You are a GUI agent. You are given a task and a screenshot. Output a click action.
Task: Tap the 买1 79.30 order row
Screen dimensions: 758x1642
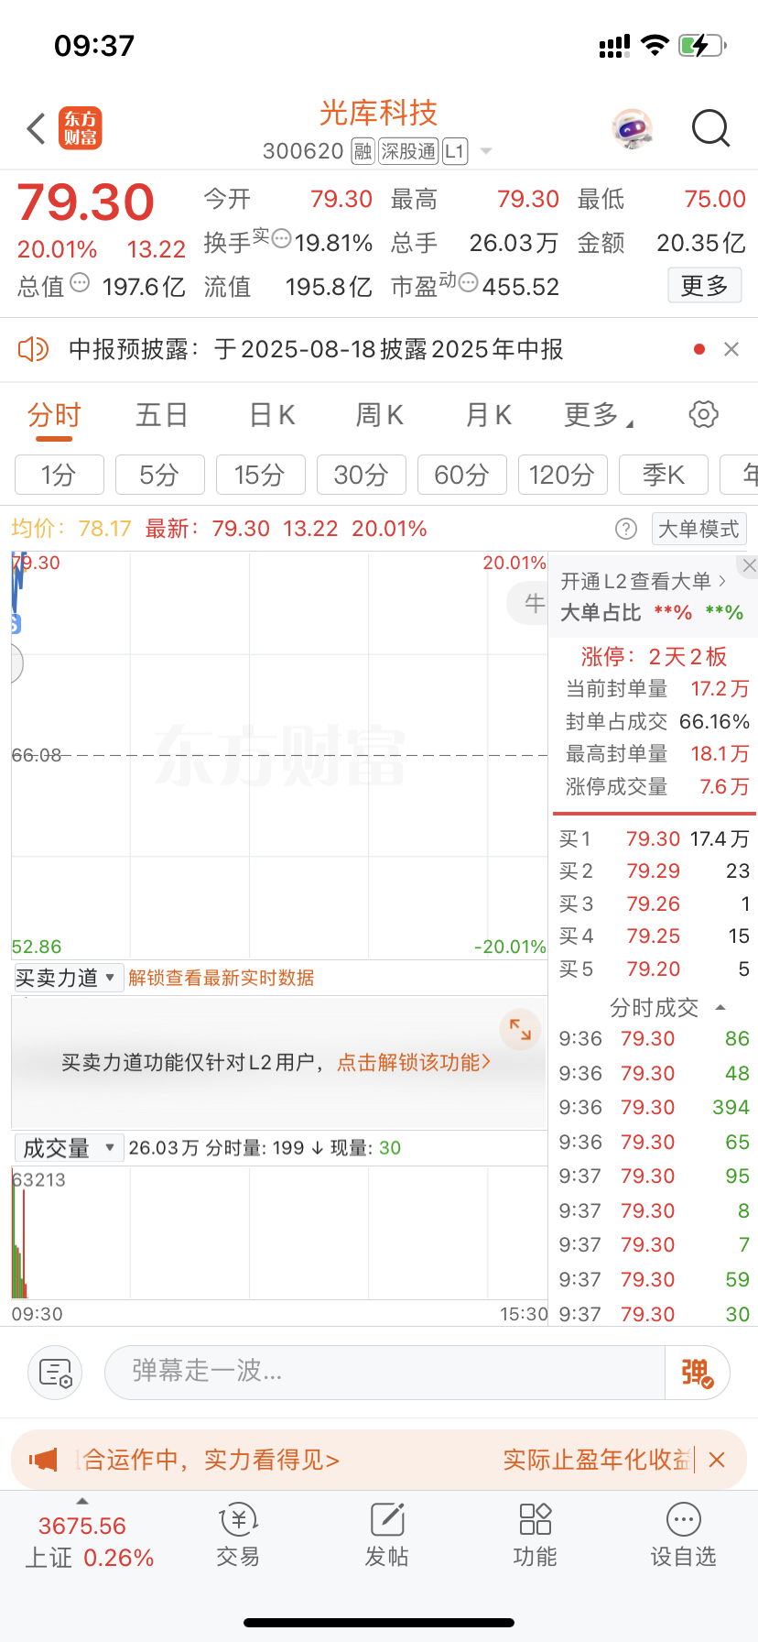click(654, 838)
